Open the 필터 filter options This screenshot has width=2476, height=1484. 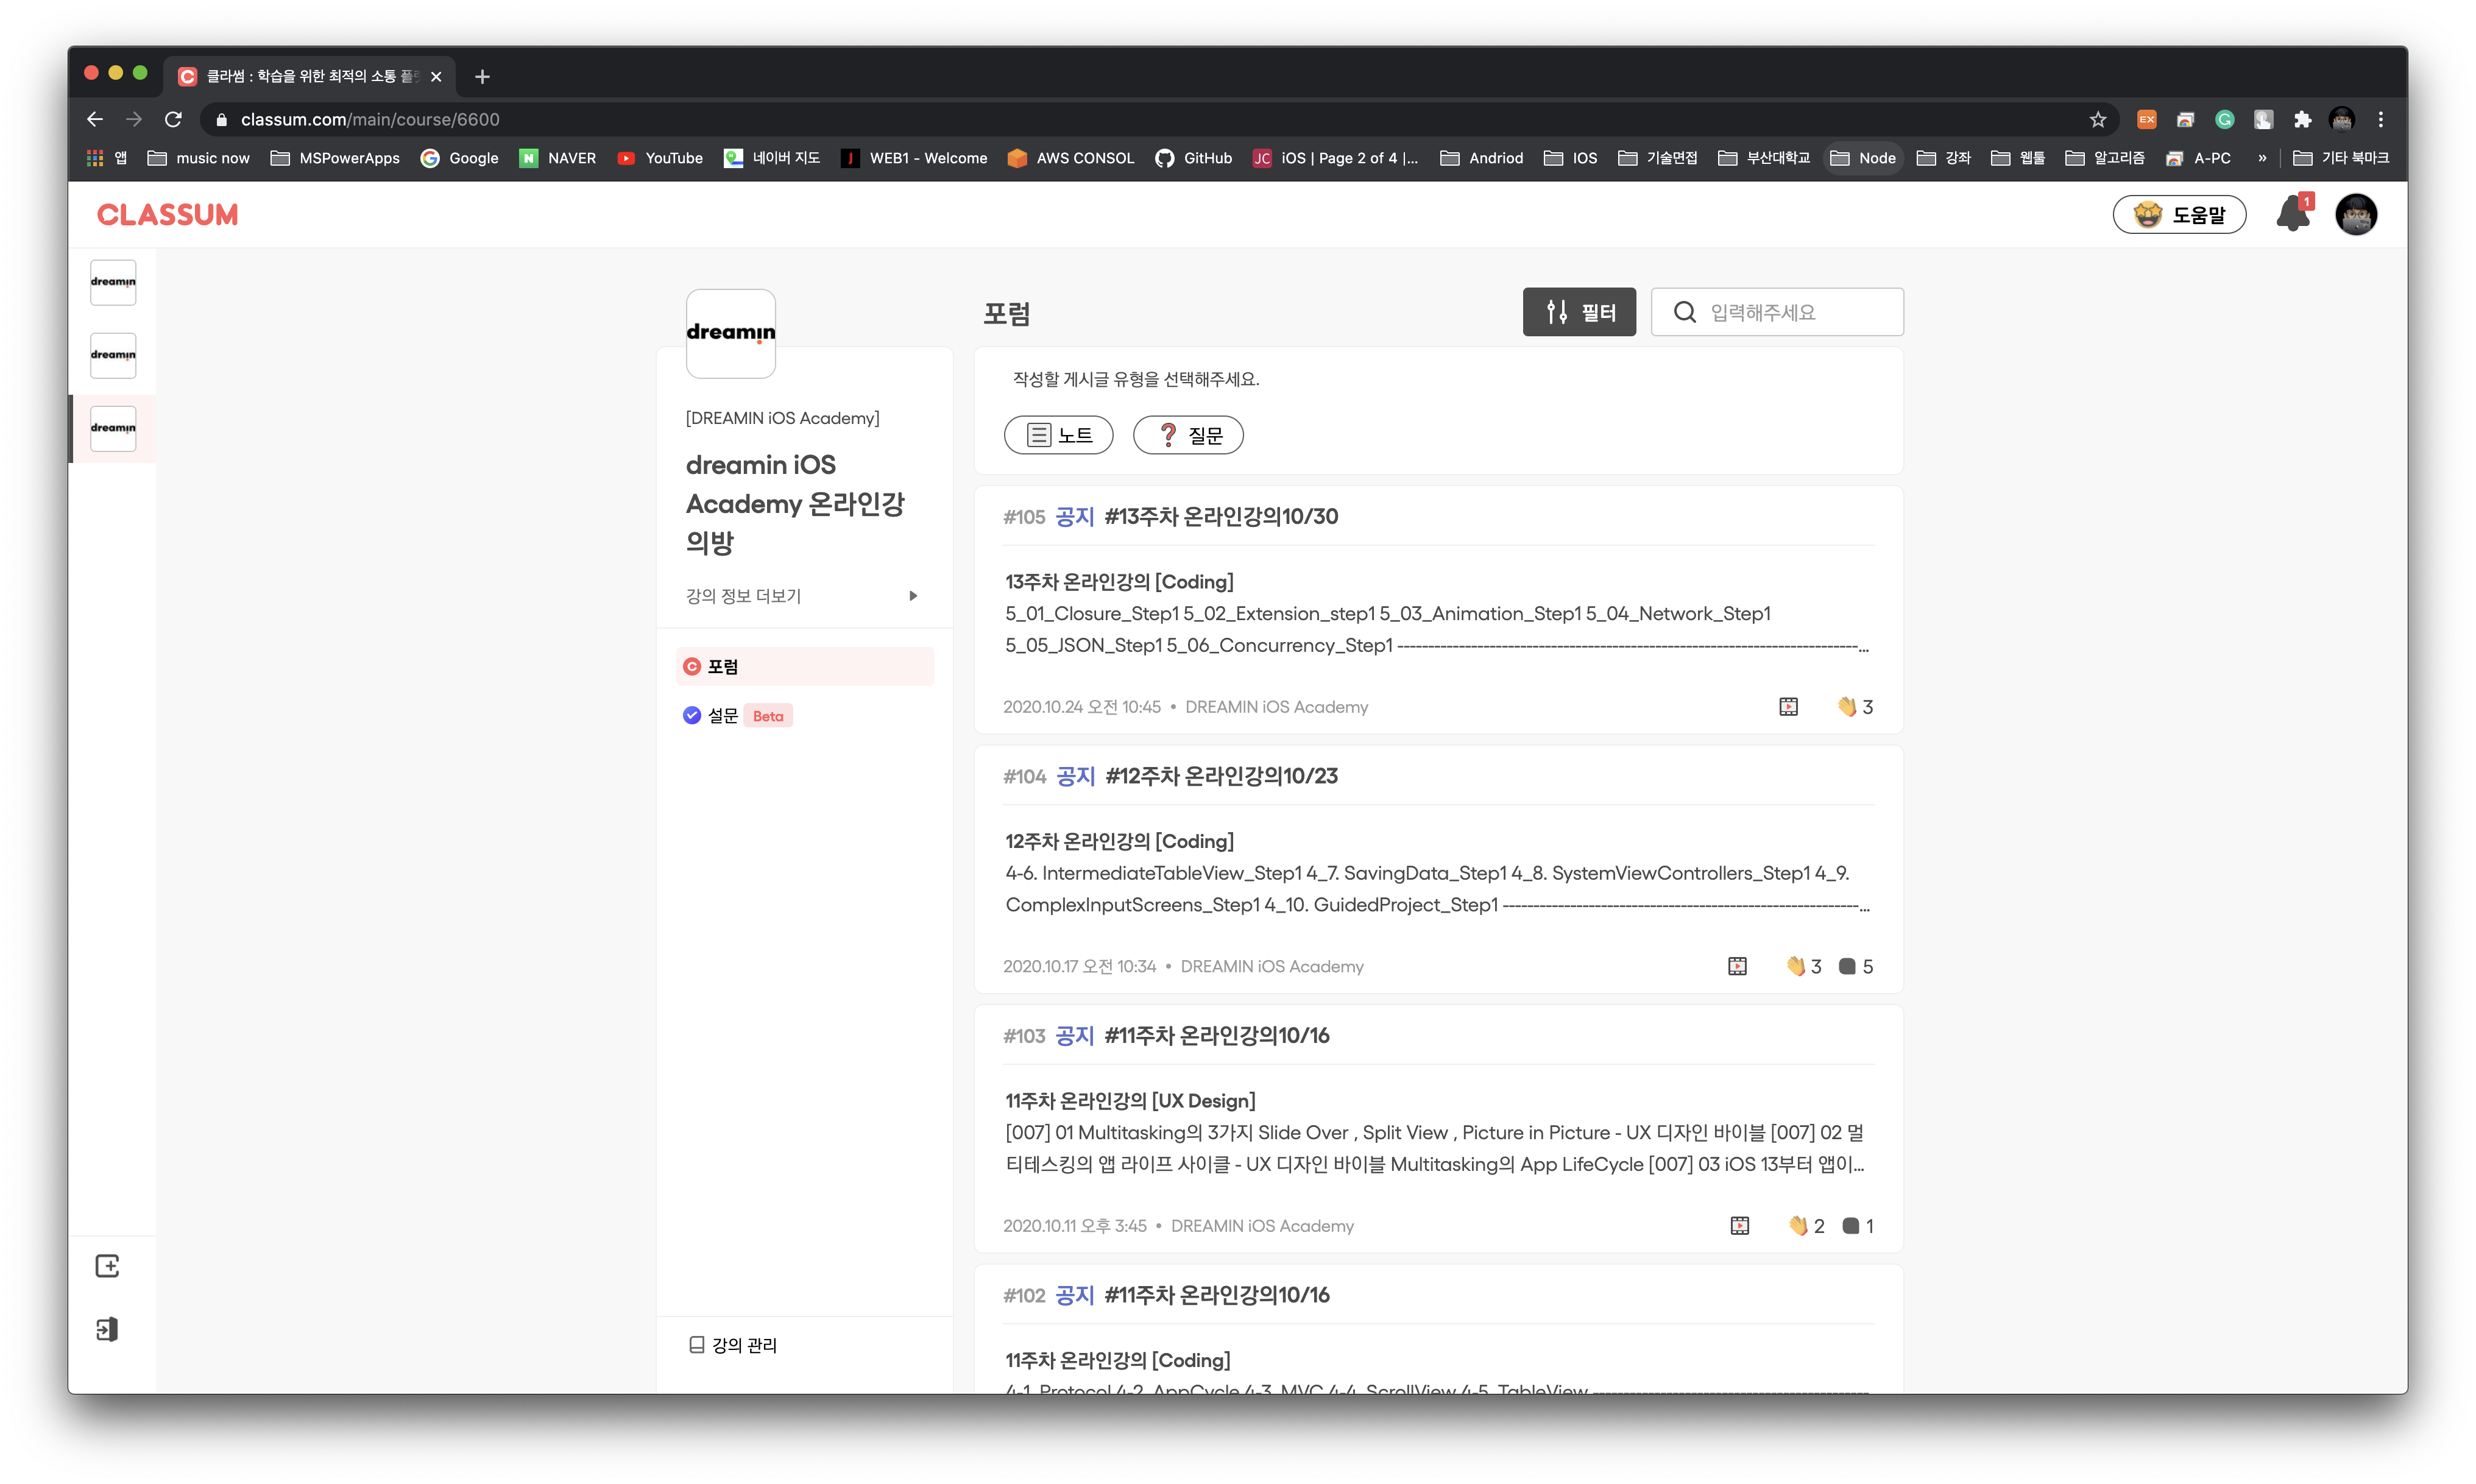click(1579, 312)
